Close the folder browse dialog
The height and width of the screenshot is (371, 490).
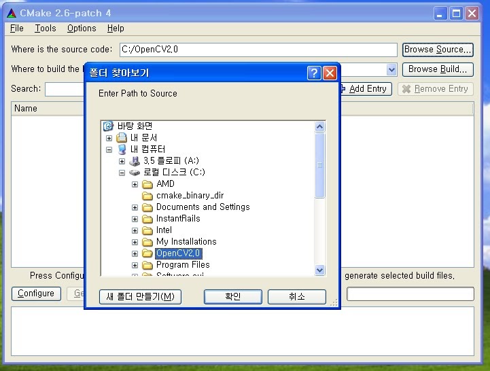pos(330,73)
